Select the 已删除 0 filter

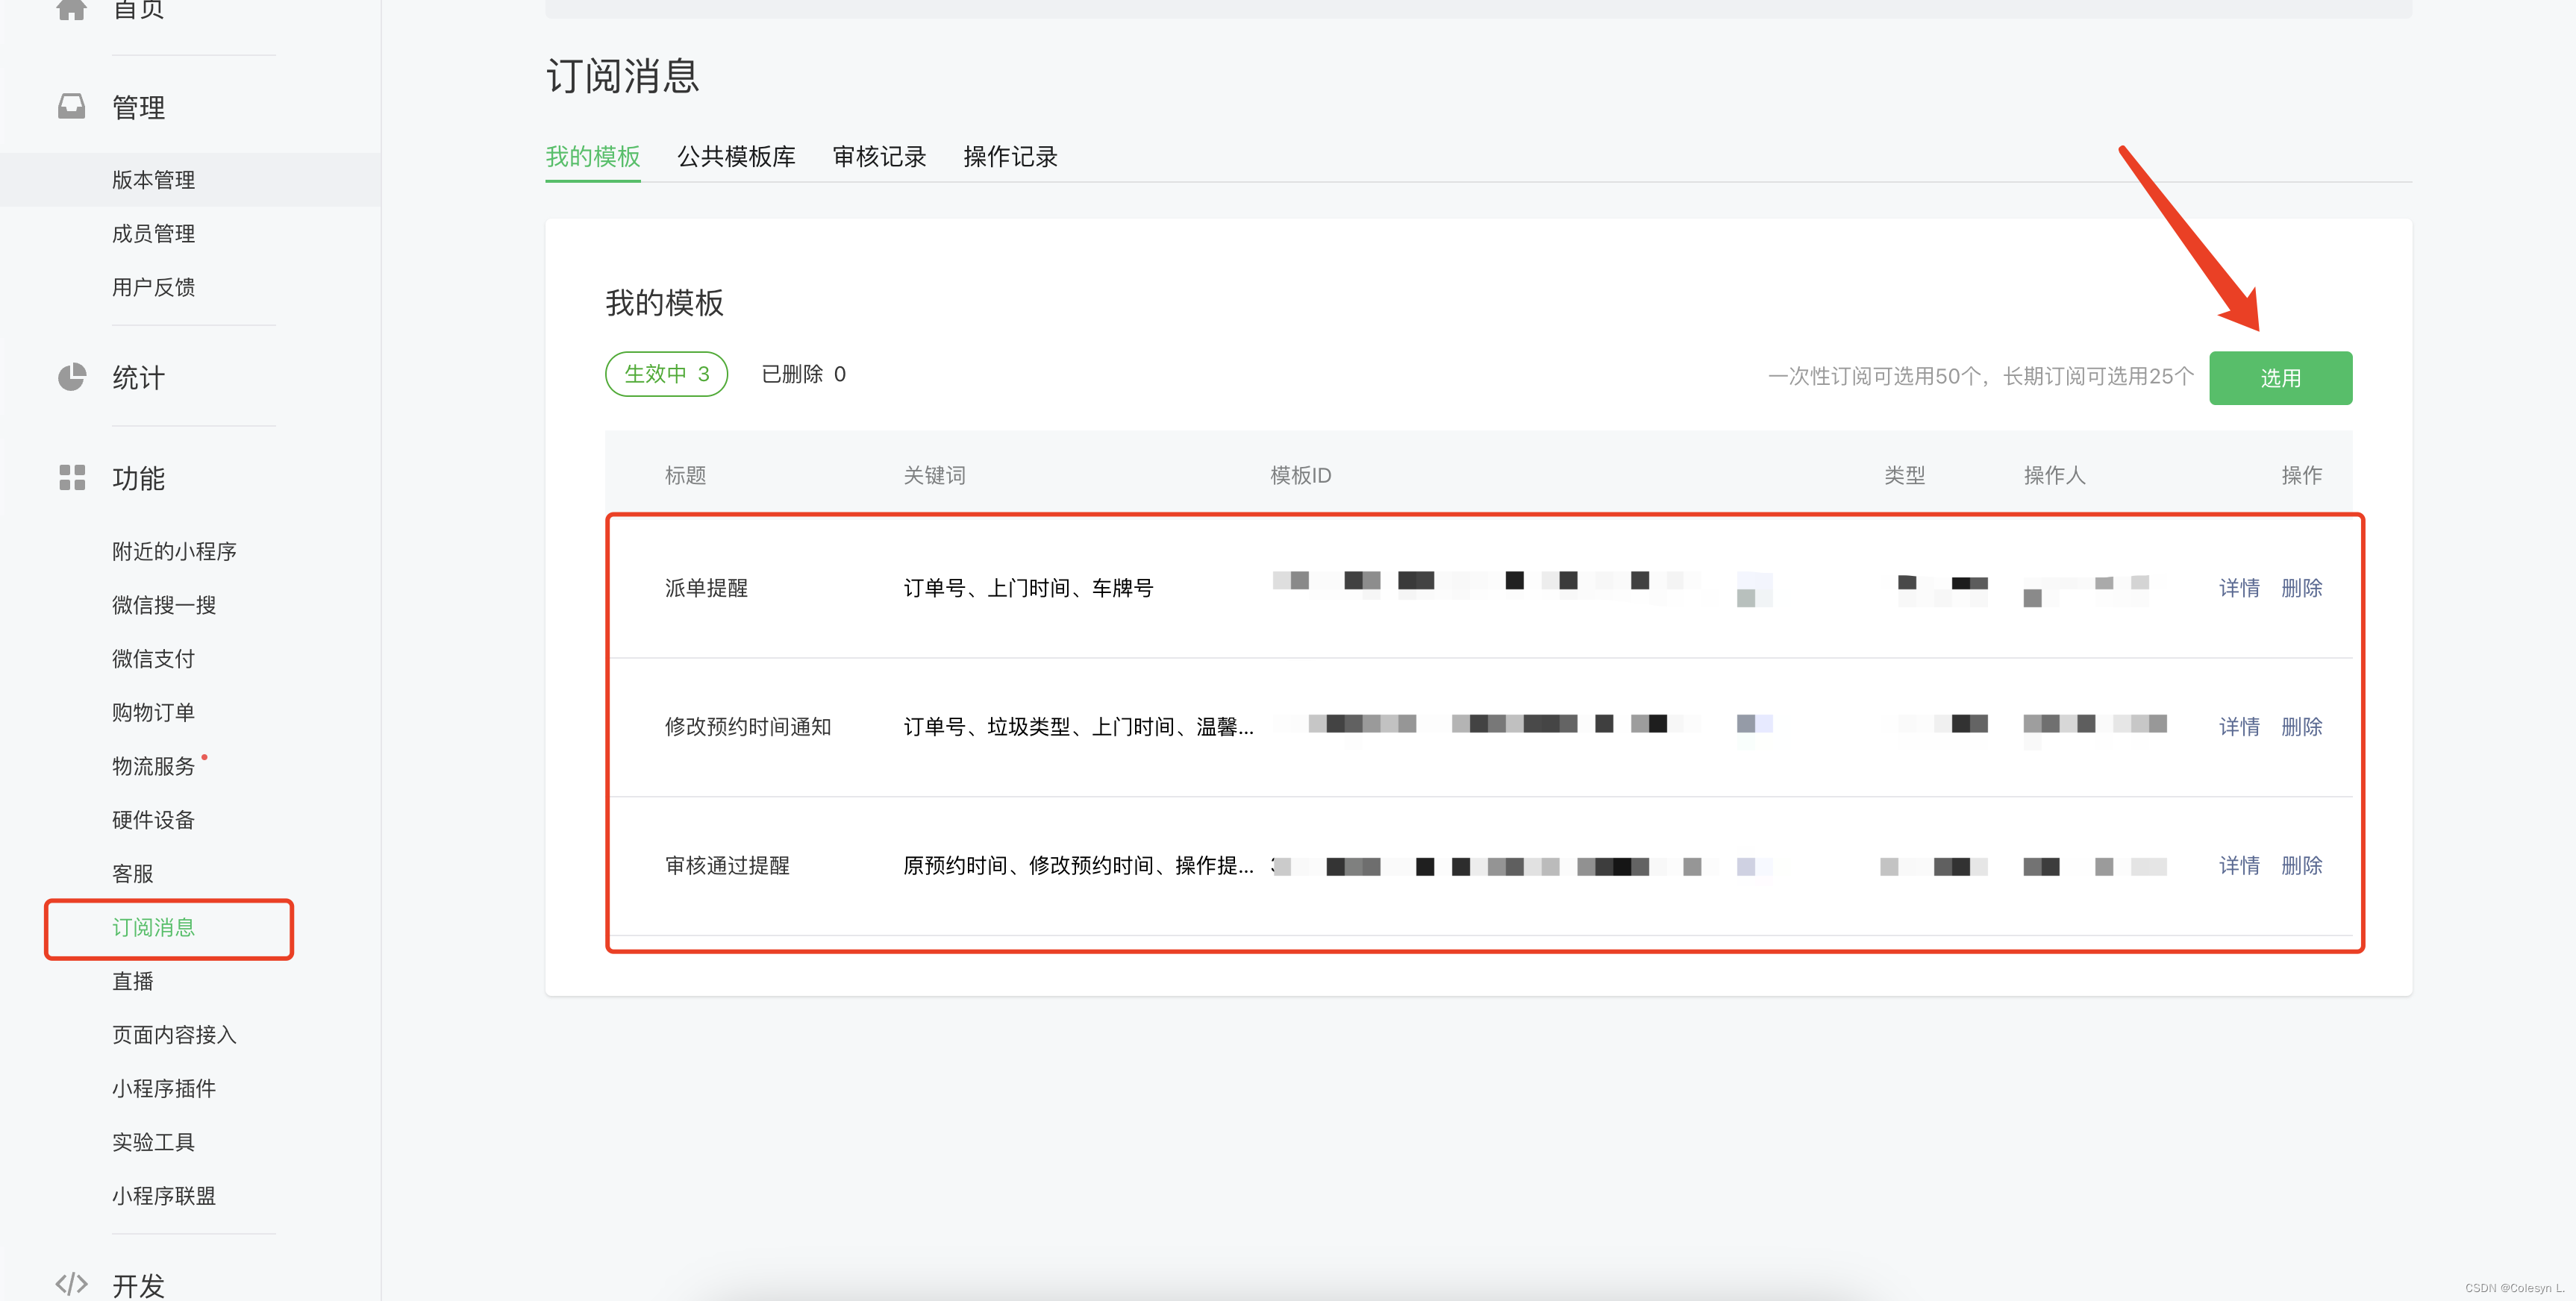(803, 374)
